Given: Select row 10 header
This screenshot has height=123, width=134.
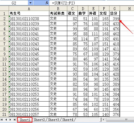Looking at the screenshot, I should (x=4, y=59).
